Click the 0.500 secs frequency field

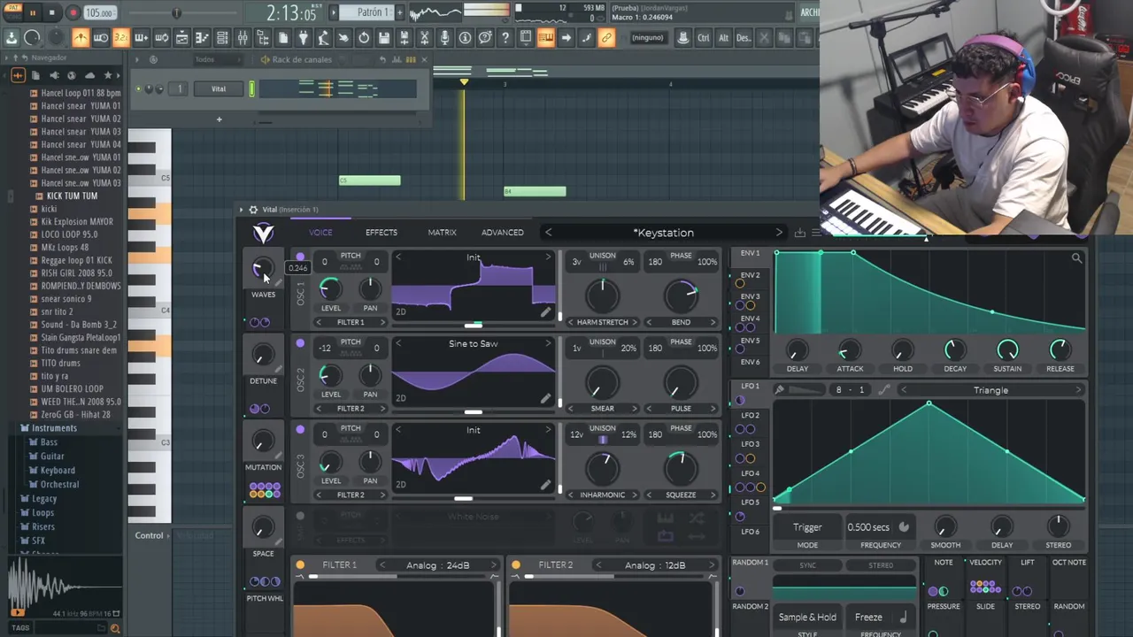tap(869, 527)
